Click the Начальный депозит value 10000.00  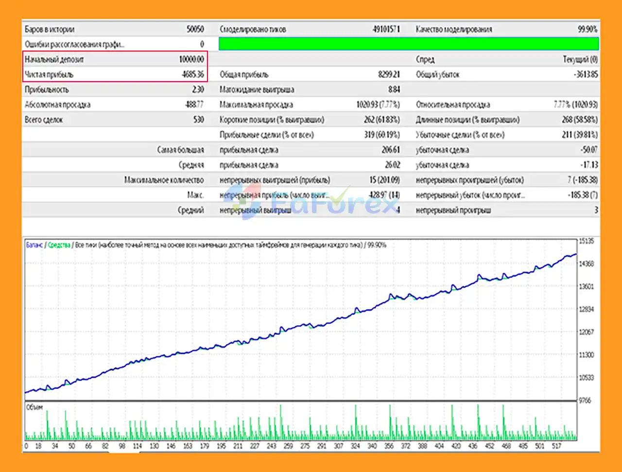(x=191, y=59)
